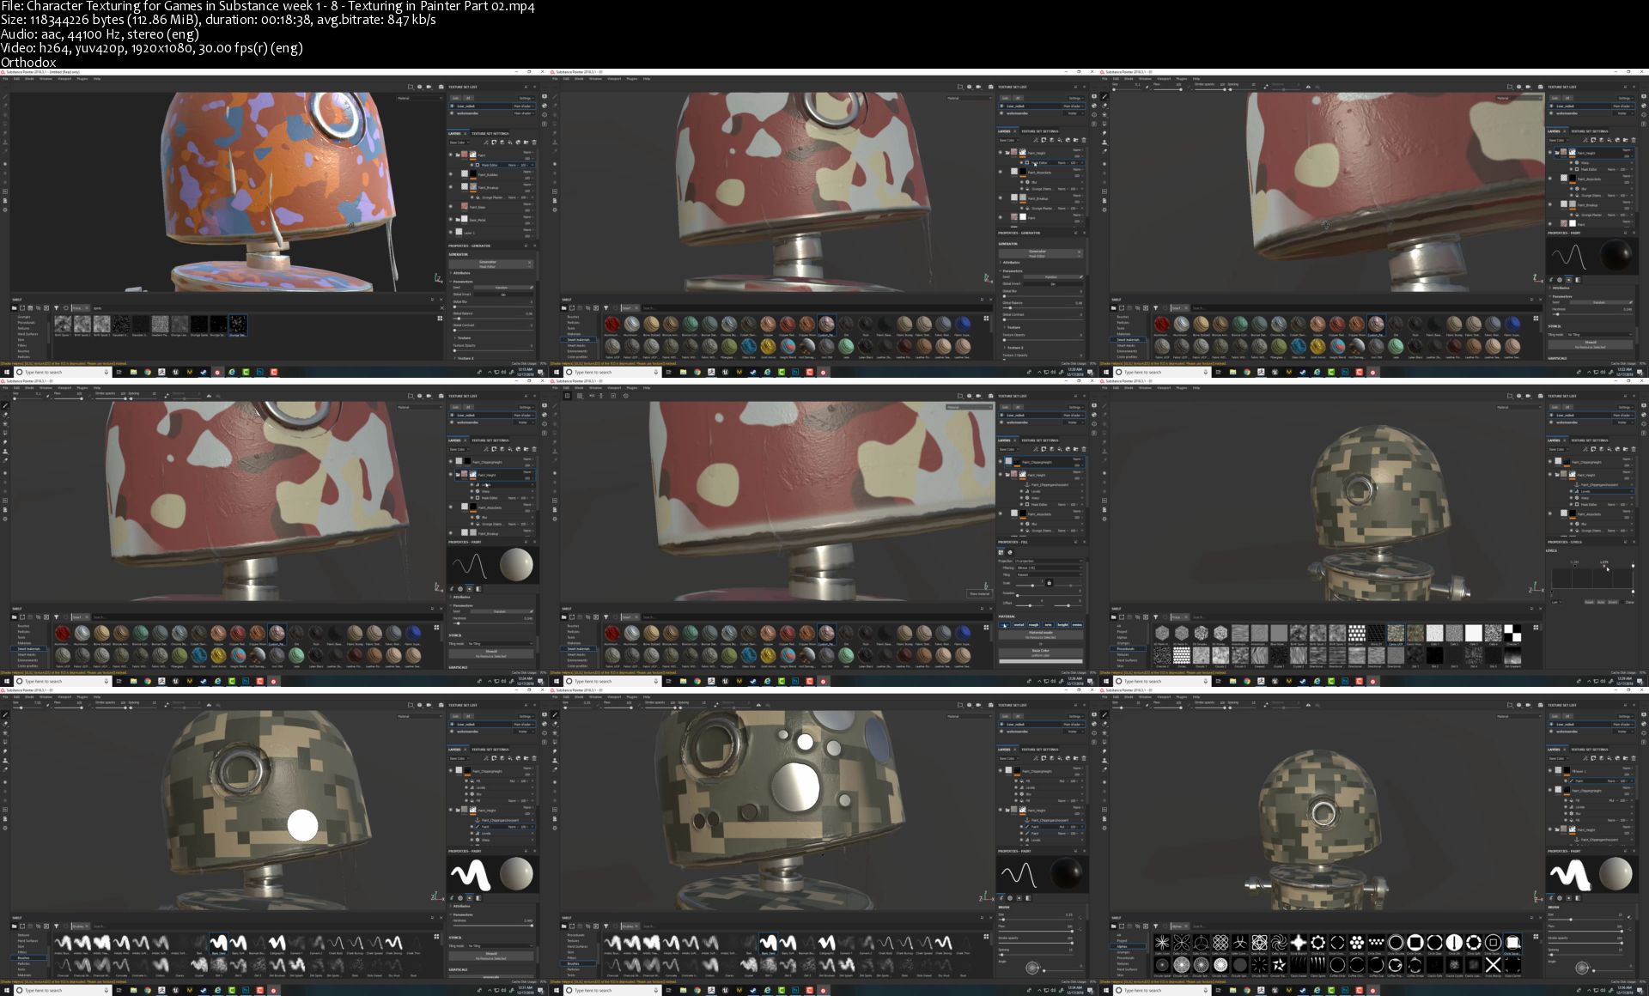Orange camo frame: open File Explorer from taskbar

click(133, 372)
